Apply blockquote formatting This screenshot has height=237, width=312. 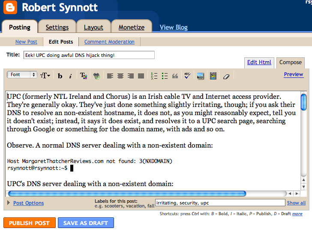[x=175, y=76]
